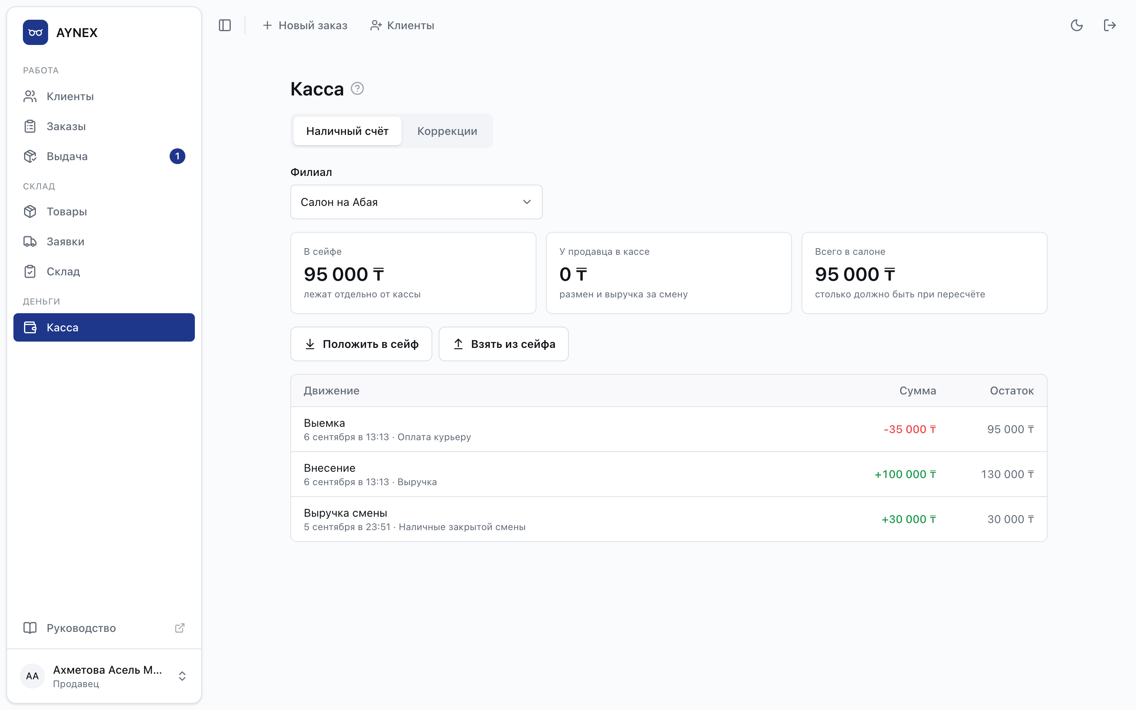Screen dimensions: 1136x710
Task: Open the Руководство guide link
Action: 104,628
